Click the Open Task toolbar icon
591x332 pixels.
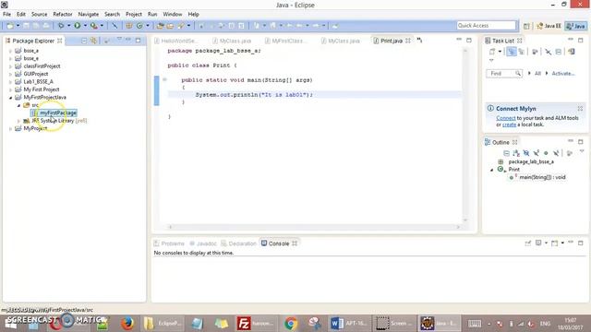[x=170, y=26]
